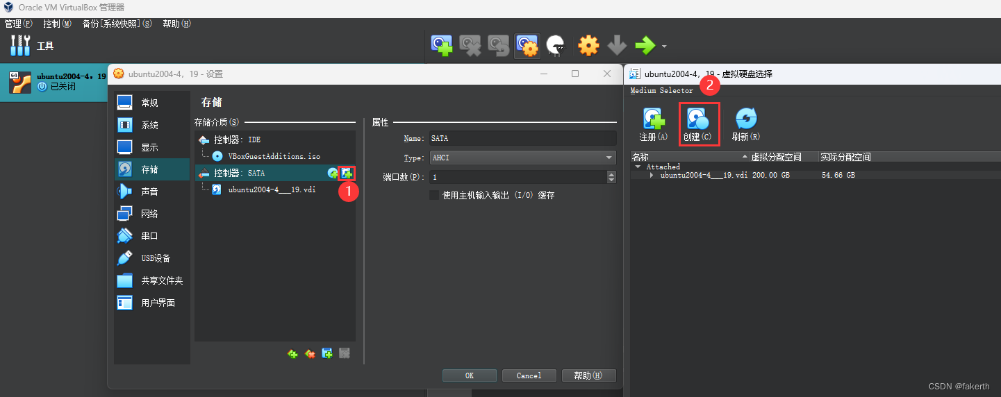Click OK in settings dialog

(x=470, y=375)
